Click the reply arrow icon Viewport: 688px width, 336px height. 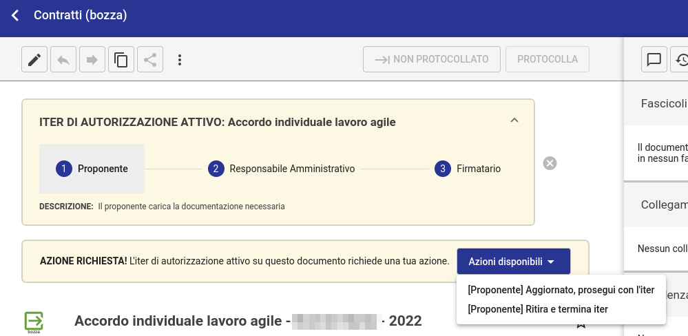click(x=63, y=59)
